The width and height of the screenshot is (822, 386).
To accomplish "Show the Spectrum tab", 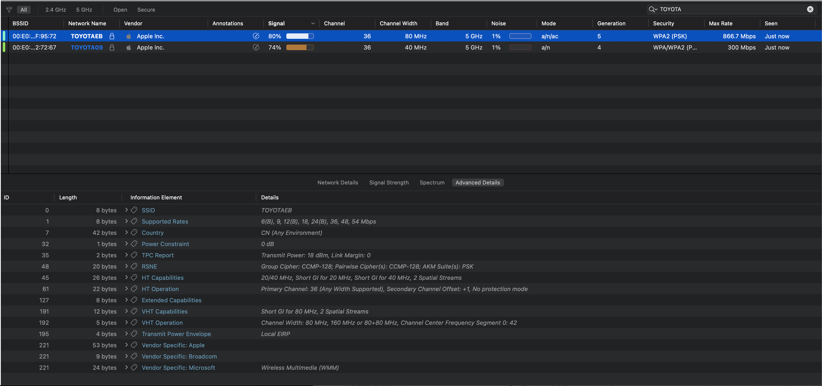I will click(x=432, y=182).
